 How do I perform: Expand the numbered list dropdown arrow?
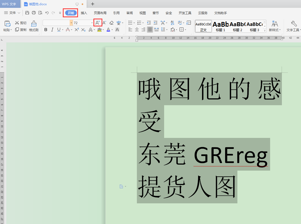tap(143, 23)
